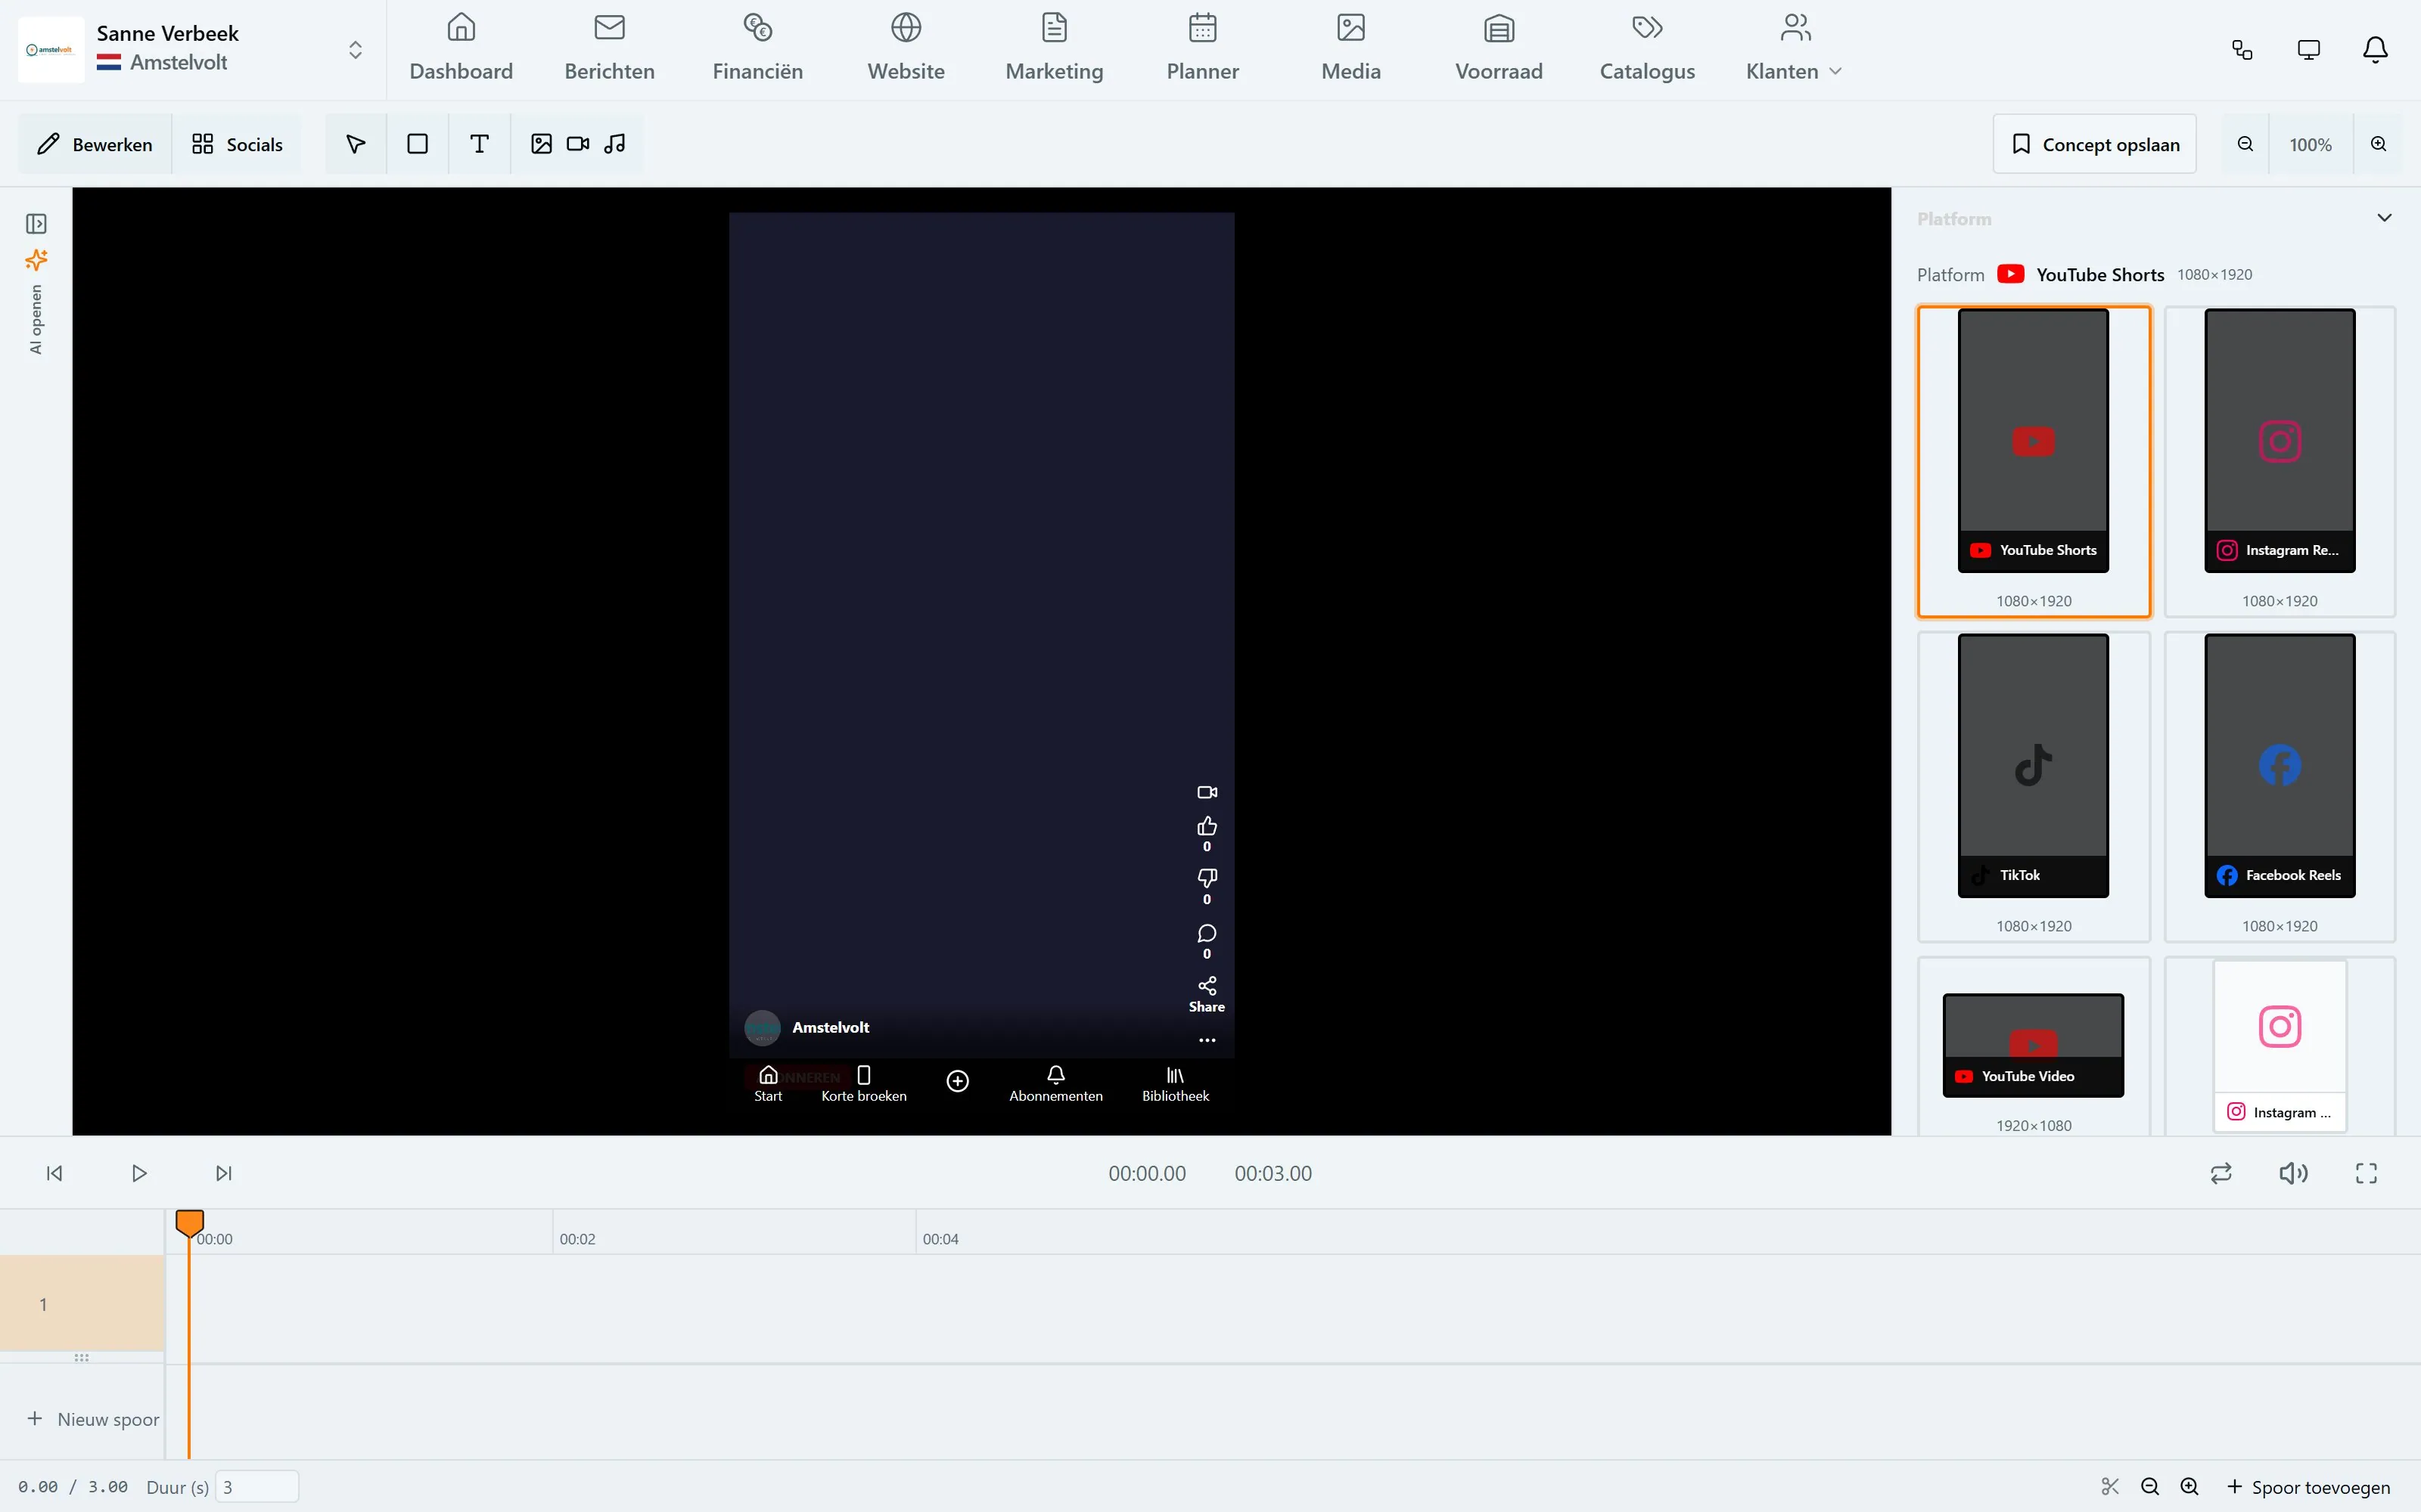Select the text tool
This screenshot has height=1512, width=2421.
[x=479, y=144]
